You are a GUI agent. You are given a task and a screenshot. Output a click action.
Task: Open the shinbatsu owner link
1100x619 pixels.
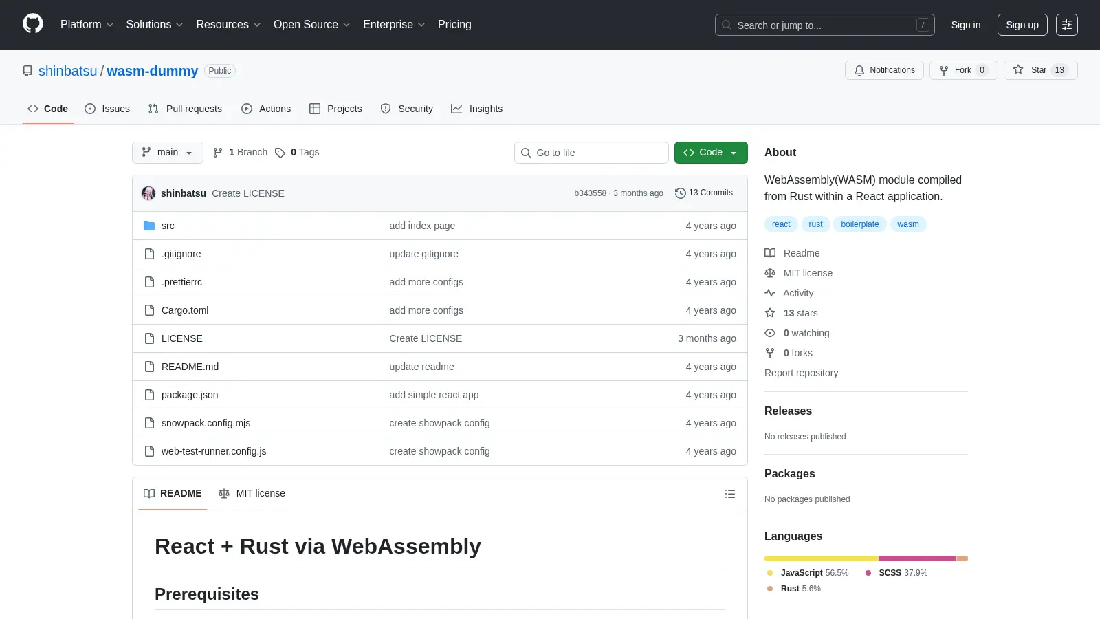(68, 71)
